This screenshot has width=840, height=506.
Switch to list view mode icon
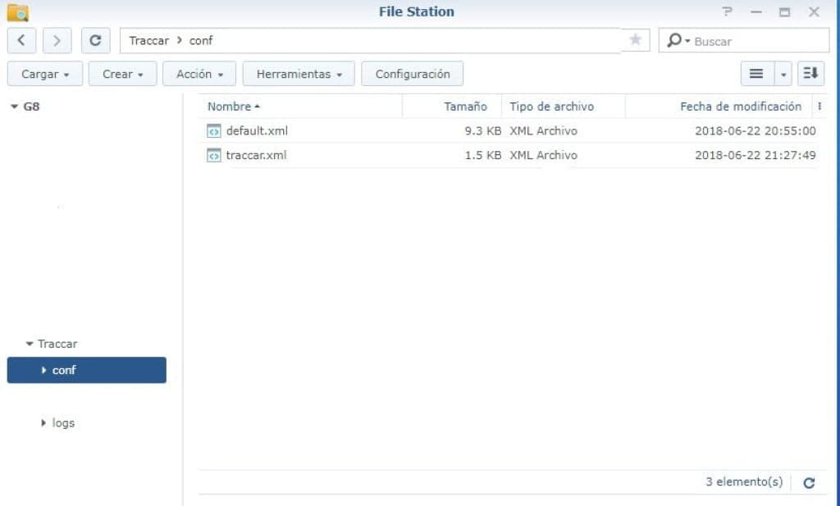tap(756, 74)
